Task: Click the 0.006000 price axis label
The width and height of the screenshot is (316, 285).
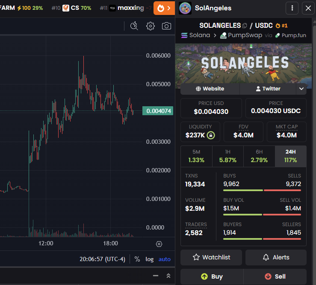Action: [x=158, y=56]
